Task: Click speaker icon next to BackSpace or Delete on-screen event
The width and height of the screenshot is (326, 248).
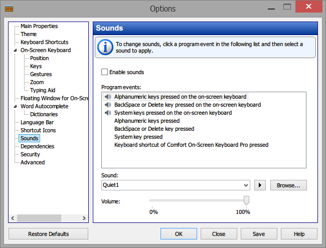Action: (x=108, y=105)
